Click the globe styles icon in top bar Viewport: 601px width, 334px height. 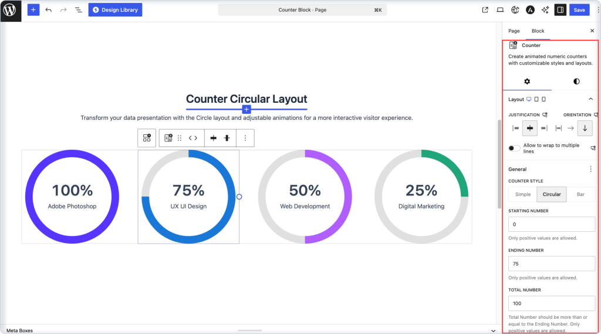515,10
